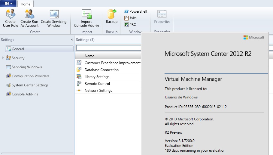Screen dimensions: 273x155
Task: Select the Home ribbon tab
Action: [26, 4]
